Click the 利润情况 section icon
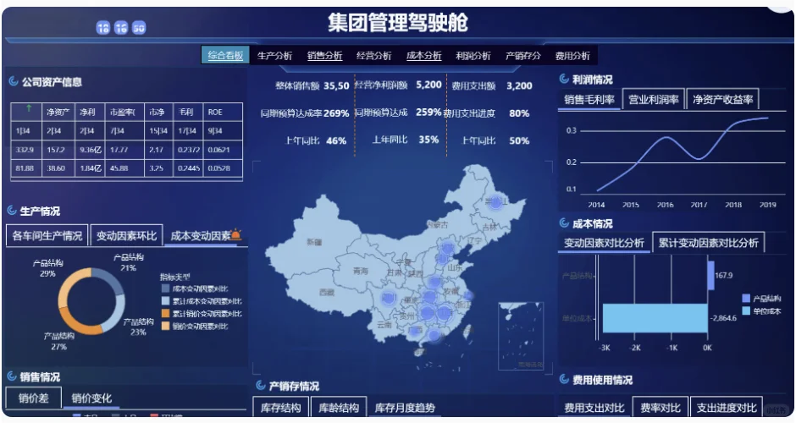 pyautogui.click(x=564, y=79)
